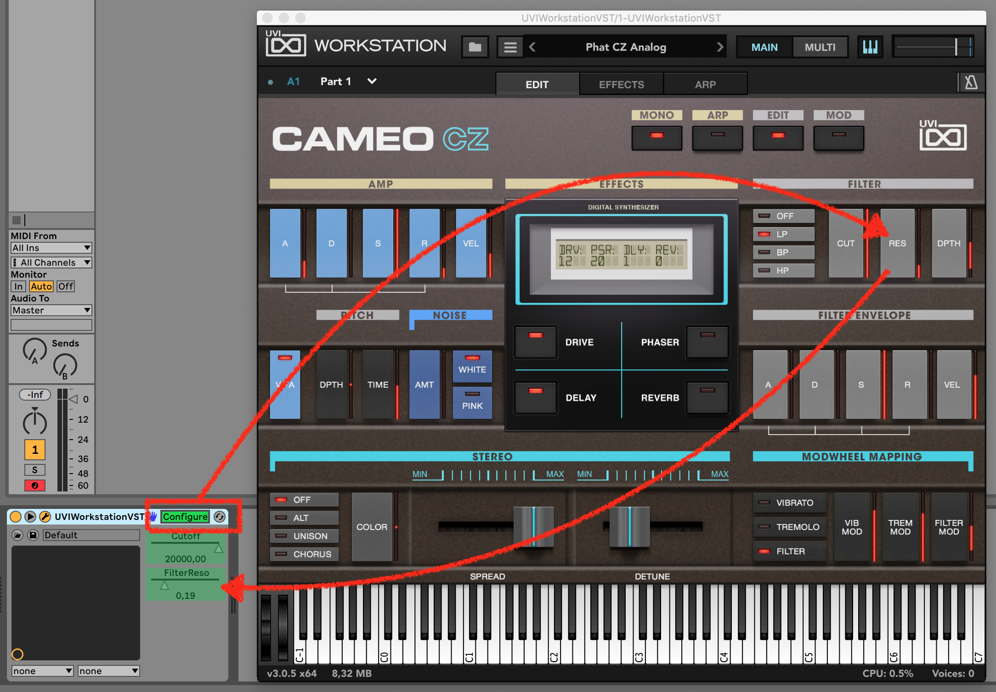Click the UVI logo at top left
Screen dimensions: 996x692
(286, 44)
